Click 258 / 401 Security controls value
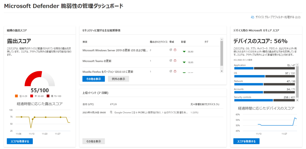The height and width of the screenshot is (149, 306). [289, 97]
